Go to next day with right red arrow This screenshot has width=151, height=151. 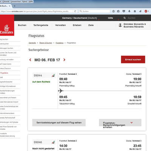(x=64, y=60)
